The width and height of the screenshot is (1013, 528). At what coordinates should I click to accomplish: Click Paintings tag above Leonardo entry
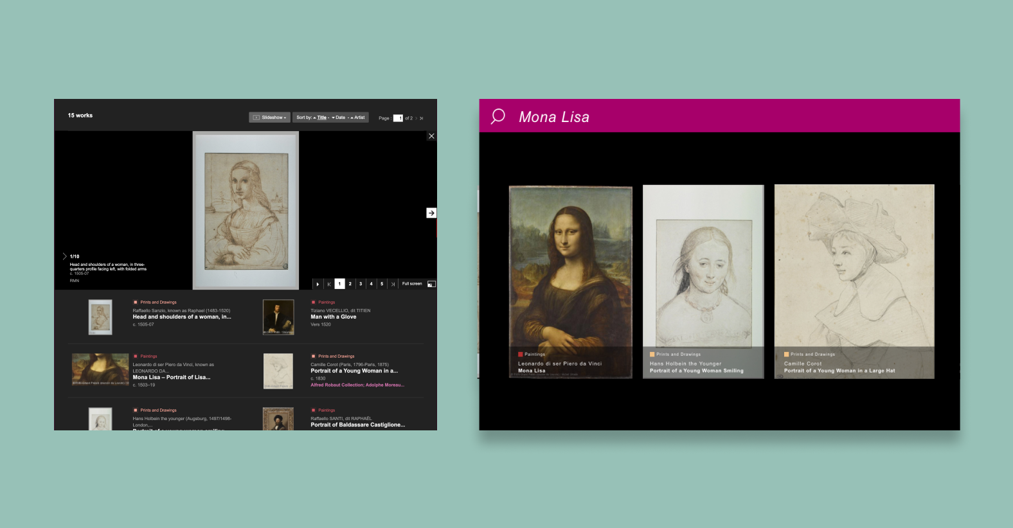point(148,356)
